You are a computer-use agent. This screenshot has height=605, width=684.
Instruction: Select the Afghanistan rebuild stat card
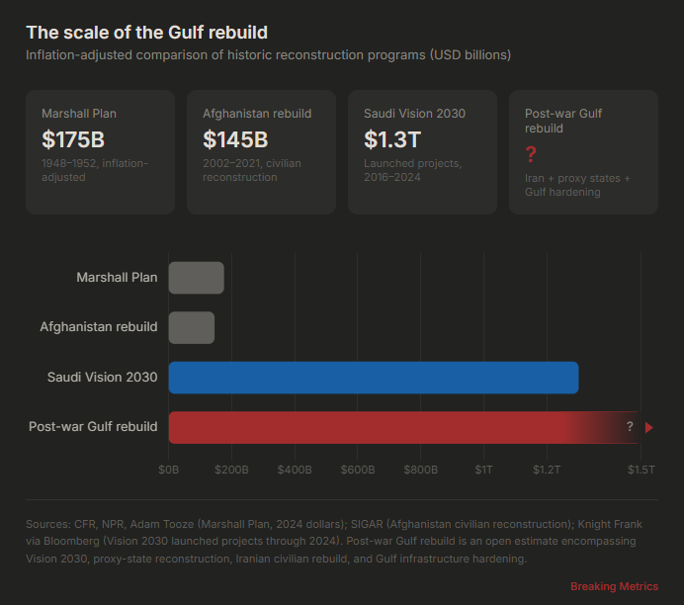pyautogui.click(x=261, y=152)
